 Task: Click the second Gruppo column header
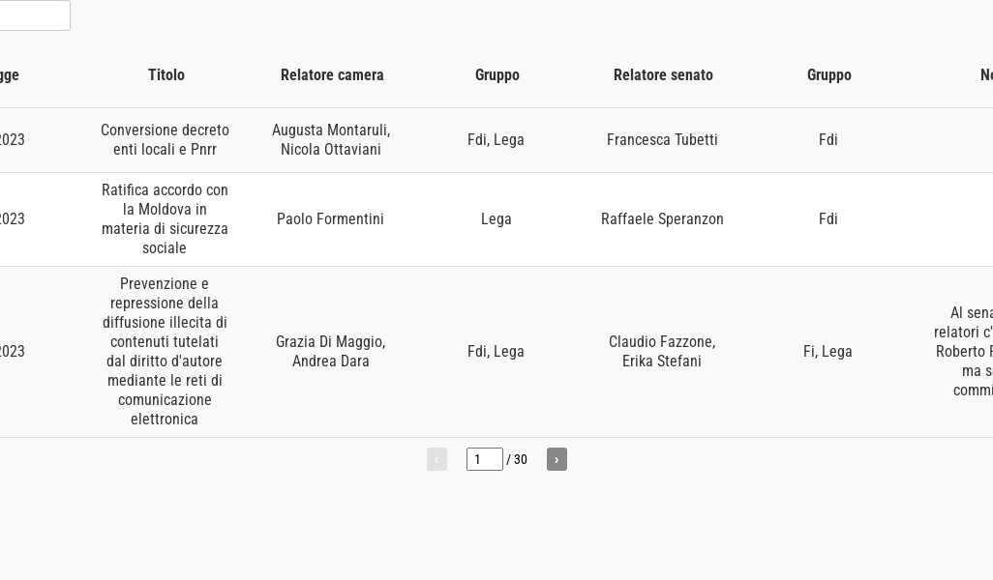click(829, 74)
